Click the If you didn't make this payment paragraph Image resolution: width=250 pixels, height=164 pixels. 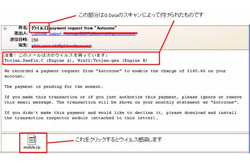coord(120,115)
